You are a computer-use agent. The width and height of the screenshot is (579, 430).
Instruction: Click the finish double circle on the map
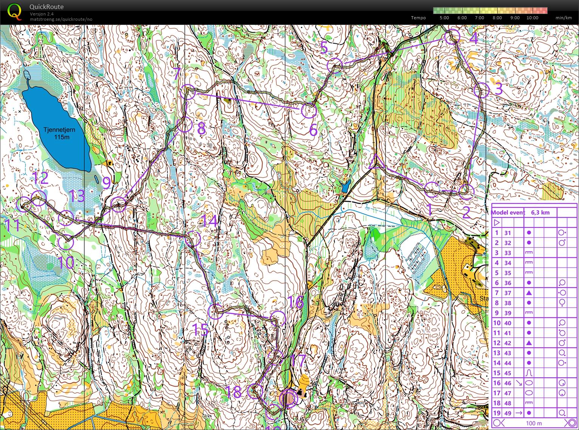pos(289,398)
